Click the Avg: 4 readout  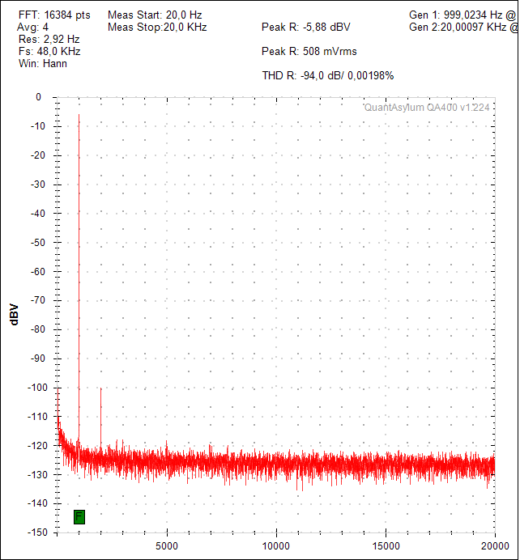coord(32,28)
